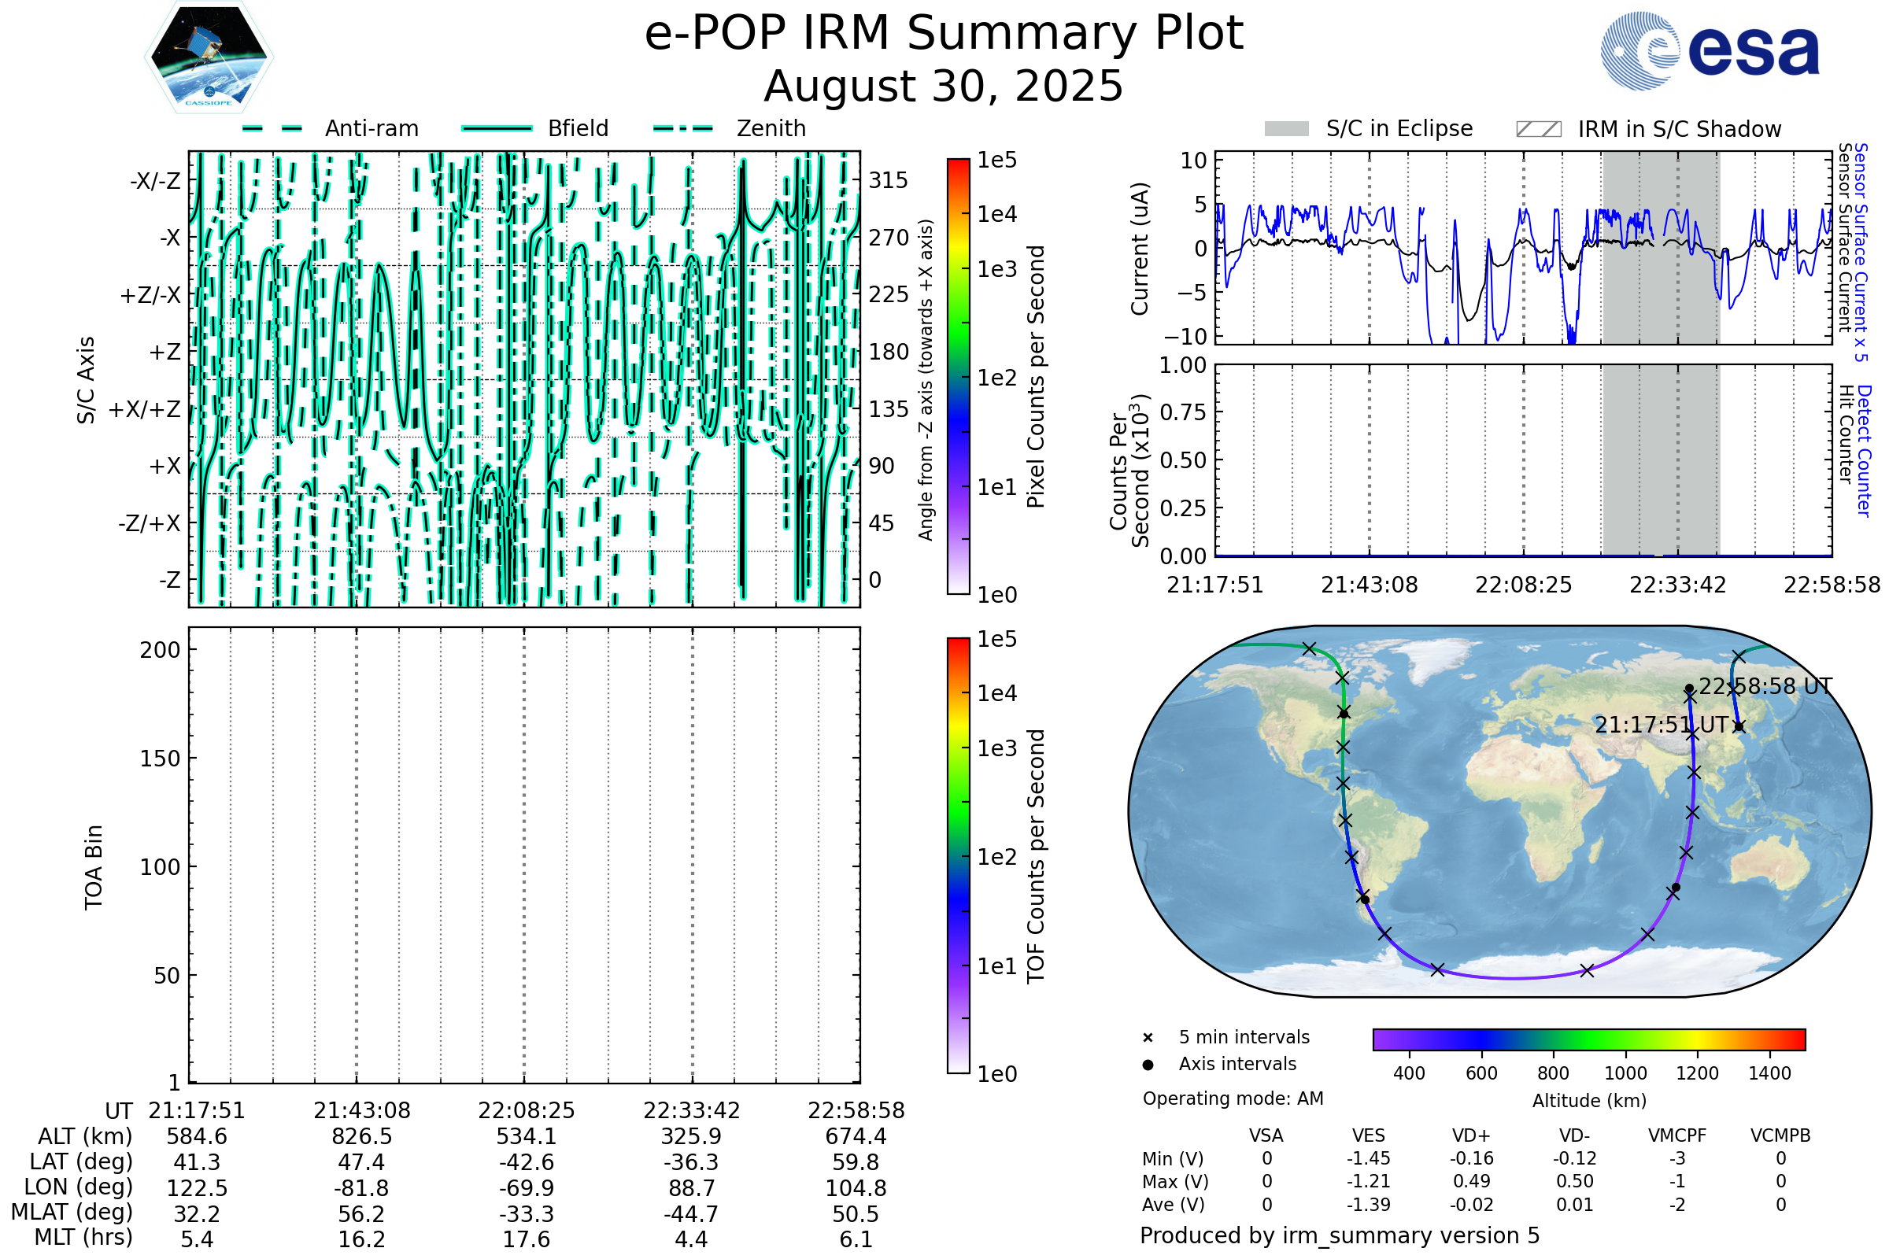Image resolution: width=1889 pixels, height=1259 pixels.
Task: Click the 22:58:58 UT label on map
Action: pos(1765,686)
